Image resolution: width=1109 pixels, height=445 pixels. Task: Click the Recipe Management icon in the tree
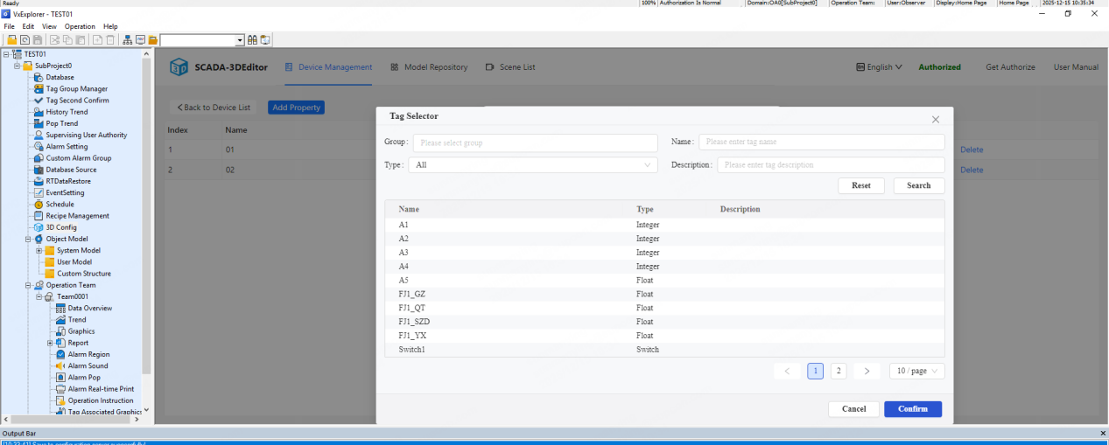(x=39, y=216)
